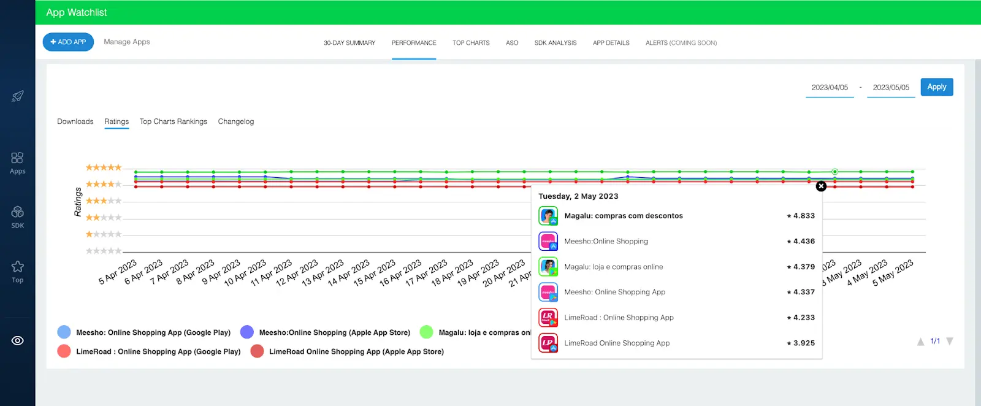Click LimeRoad Online Shopping App icon in tooltip
Screen dimensions: 981x406
pos(548,343)
